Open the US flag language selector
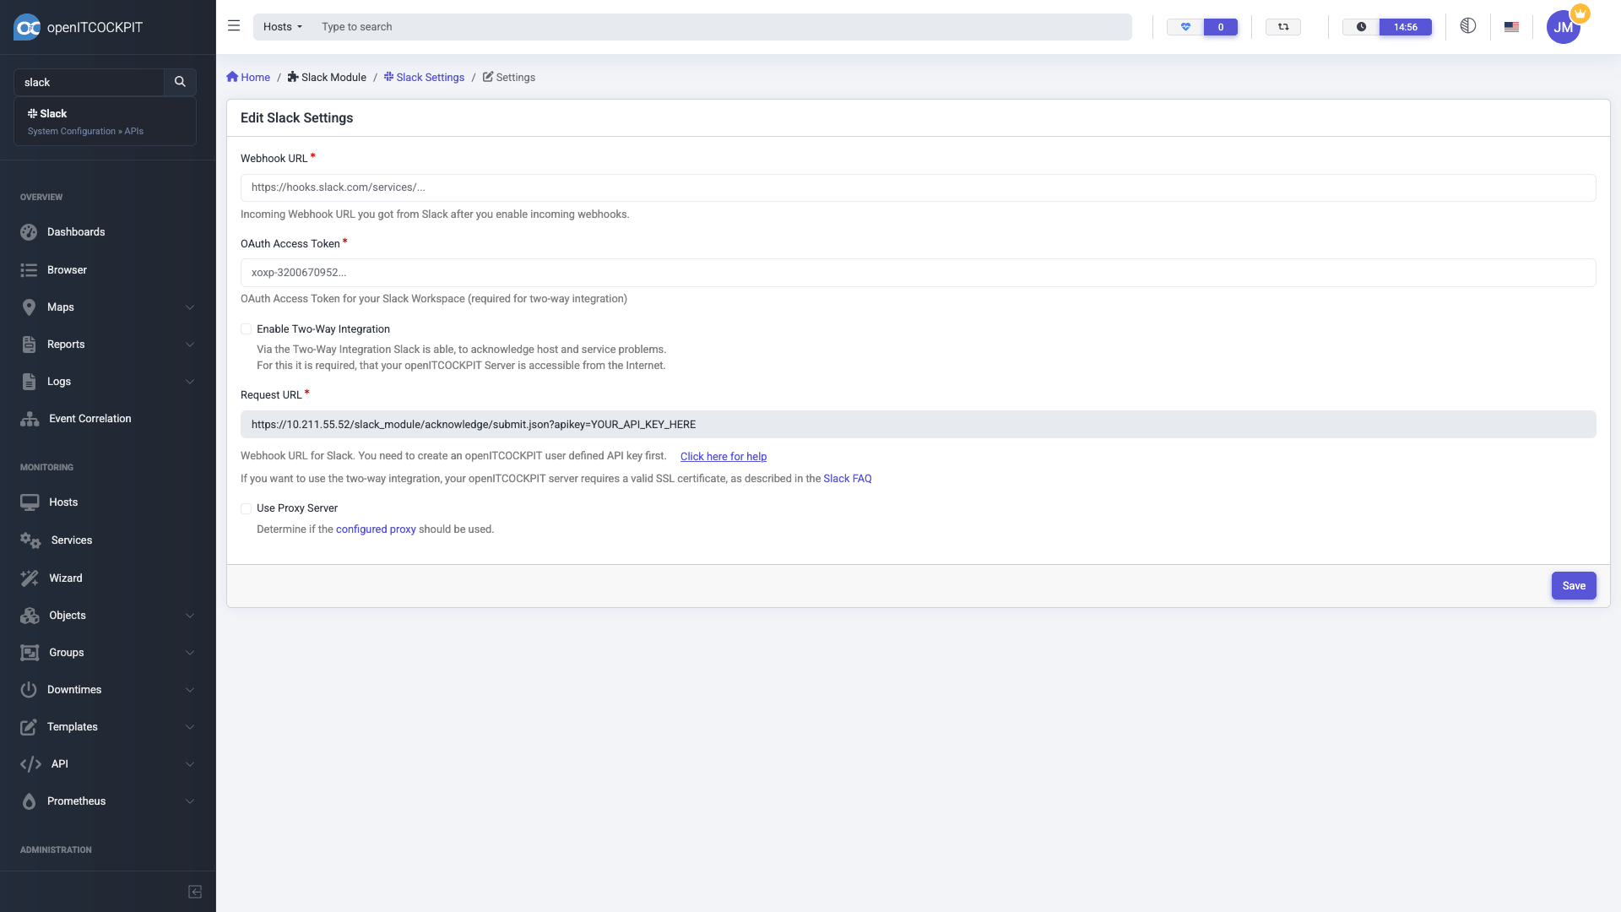 click(x=1511, y=27)
